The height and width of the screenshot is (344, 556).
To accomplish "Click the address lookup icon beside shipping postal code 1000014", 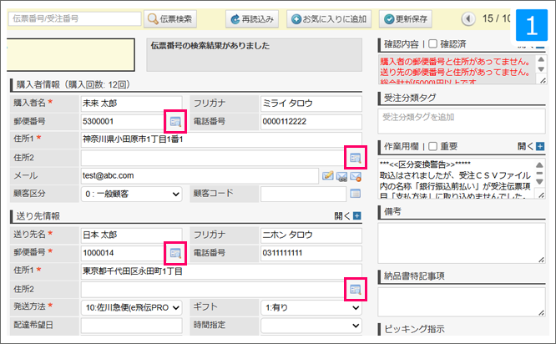I will [175, 252].
